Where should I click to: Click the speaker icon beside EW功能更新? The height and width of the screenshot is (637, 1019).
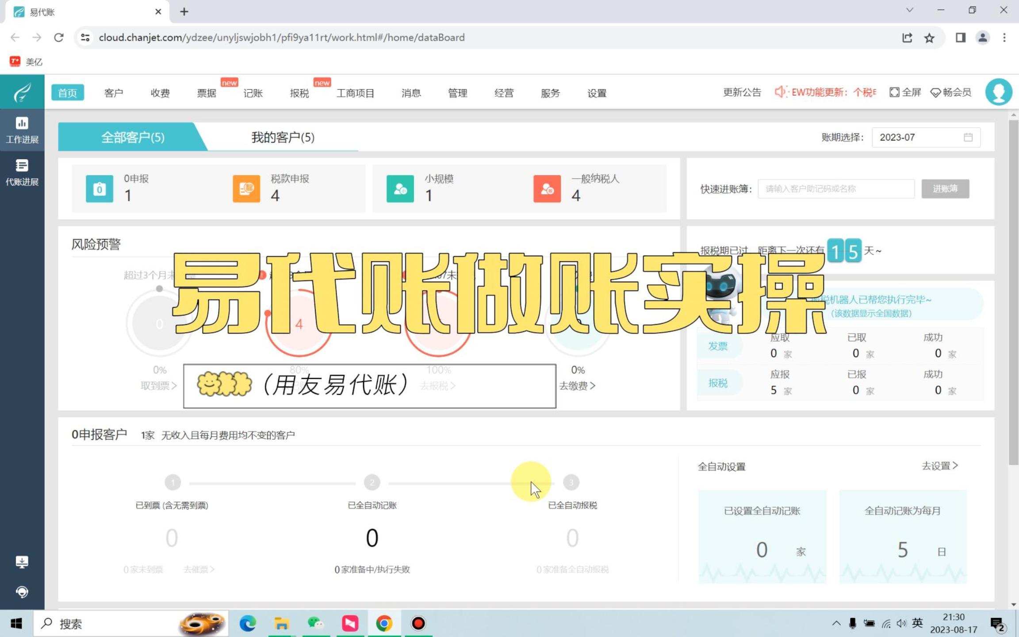[779, 92]
